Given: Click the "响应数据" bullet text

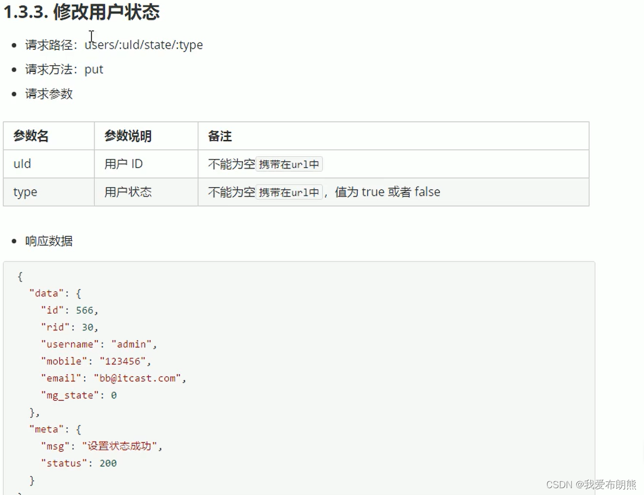Looking at the screenshot, I should point(49,241).
